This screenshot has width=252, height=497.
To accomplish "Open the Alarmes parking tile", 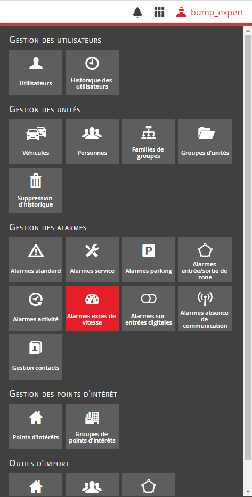I will pyautogui.click(x=149, y=259).
